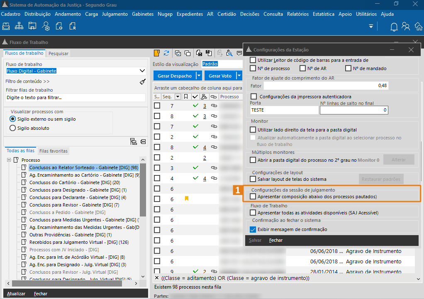Click the document marked R toolbar icon
The width and height of the screenshot is (424, 299).
[x=73, y=26]
